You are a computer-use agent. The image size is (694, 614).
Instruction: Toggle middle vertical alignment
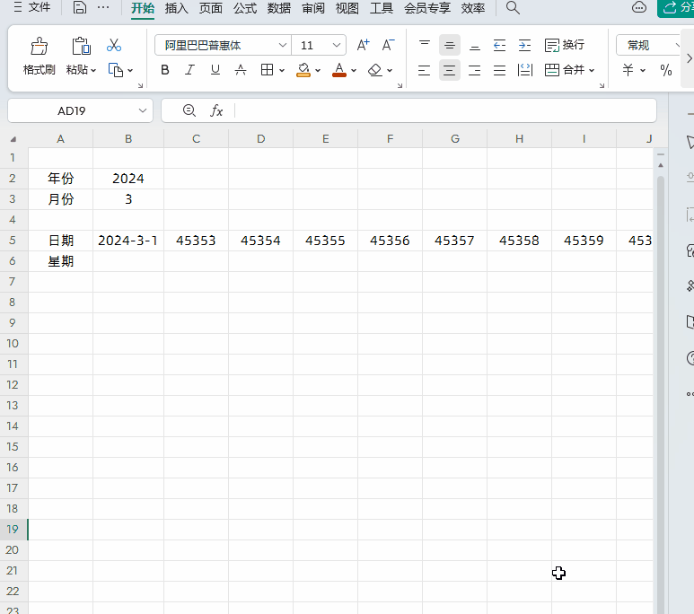tap(450, 45)
